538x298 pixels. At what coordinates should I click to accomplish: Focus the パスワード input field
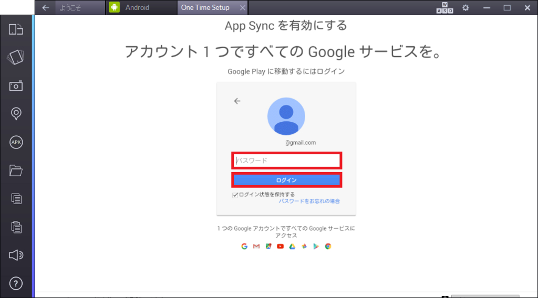(287, 161)
